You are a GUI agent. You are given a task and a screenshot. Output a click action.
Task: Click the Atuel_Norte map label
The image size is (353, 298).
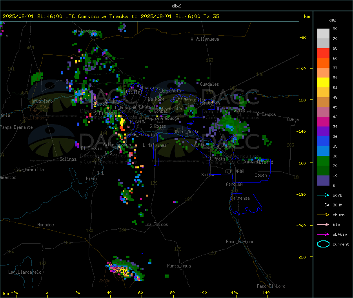pos(186,132)
